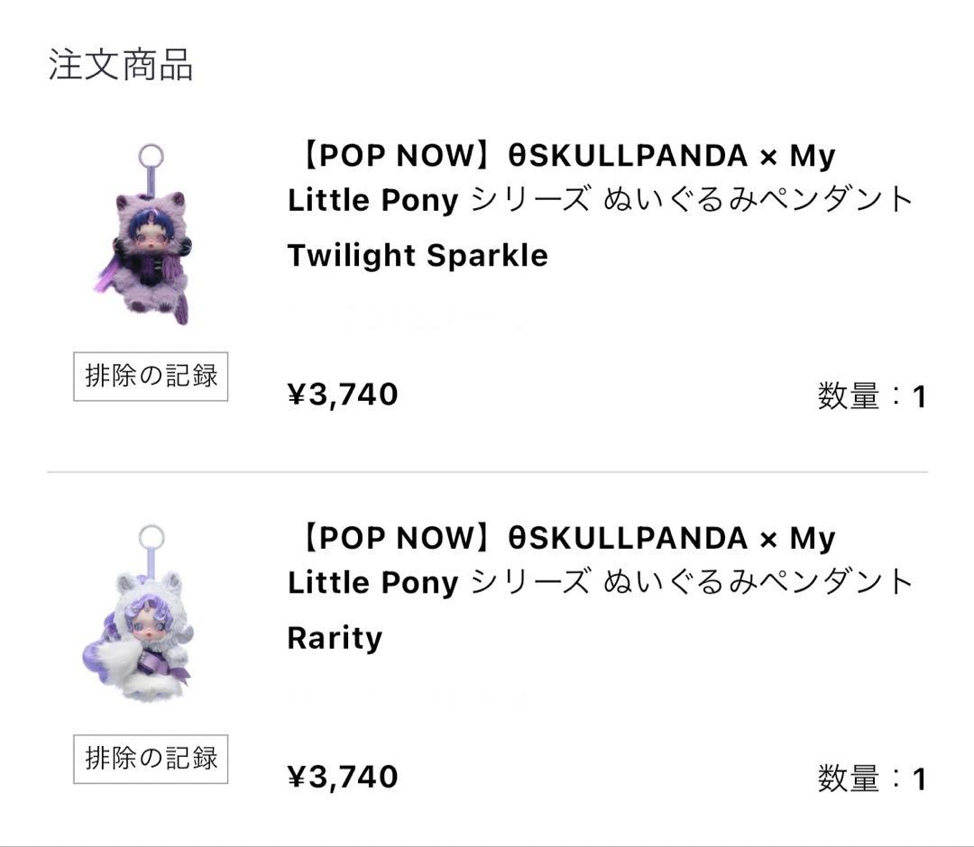Select the price ¥3,740 of Twilight Sparkle

(x=345, y=393)
